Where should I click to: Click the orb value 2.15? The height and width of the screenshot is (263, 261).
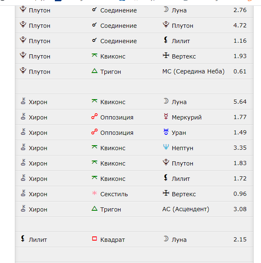[240, 239]
